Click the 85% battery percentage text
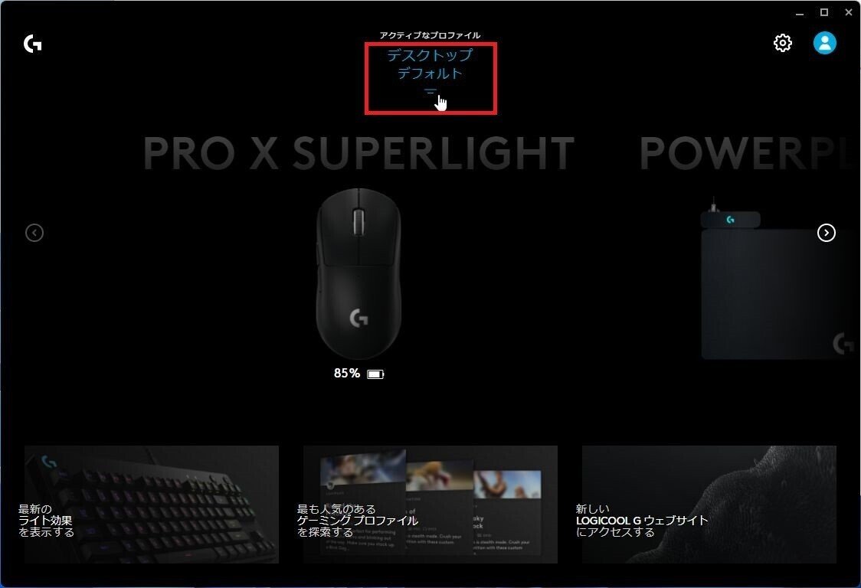 [346, 374]
